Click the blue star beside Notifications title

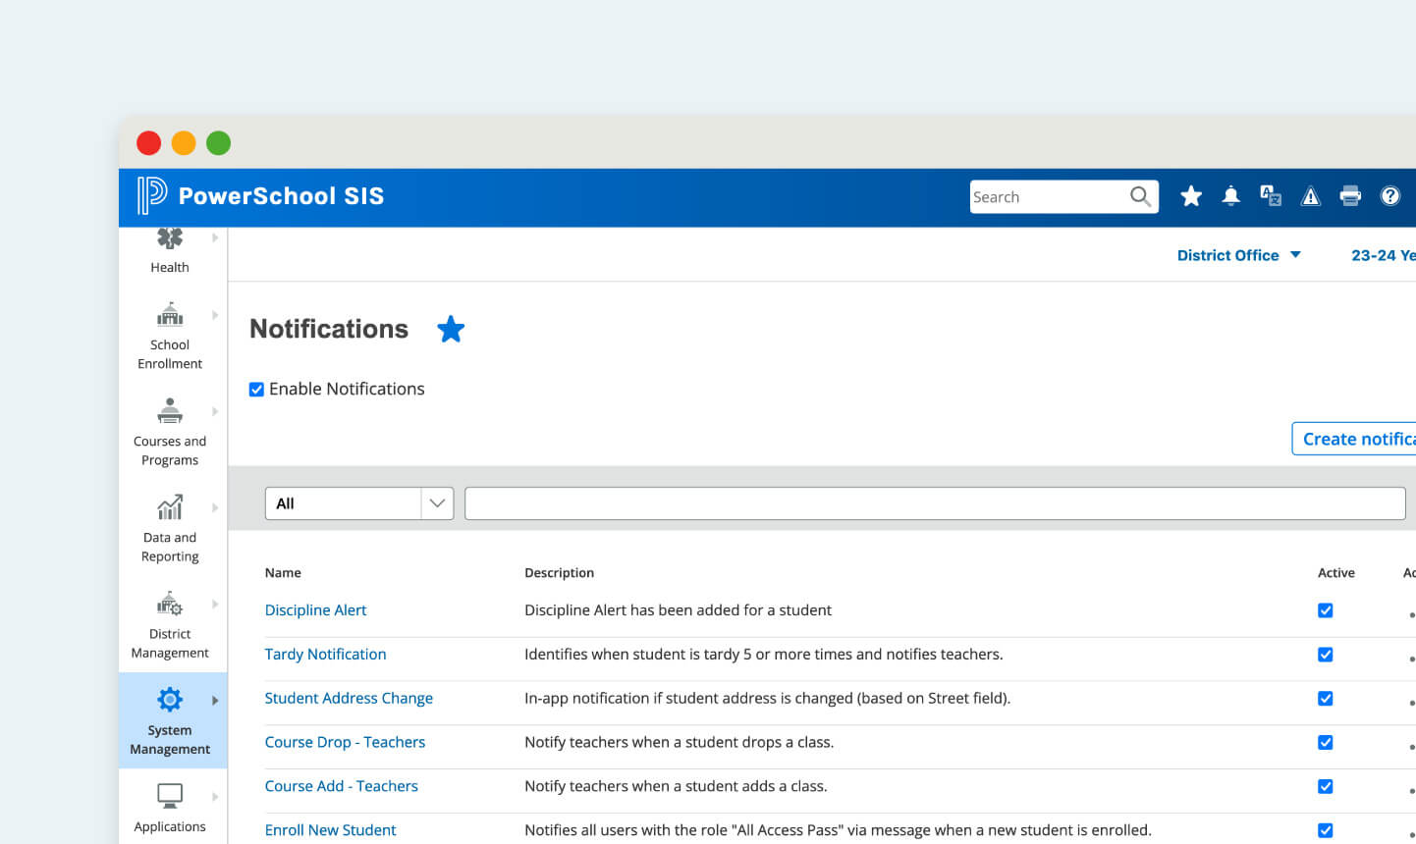(451, 330)
